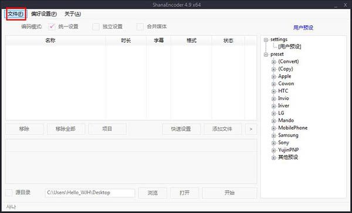The width and height of the screenshot is (352, 213).
Task: Open the 文件(F) menu
Action: (16, 14)
